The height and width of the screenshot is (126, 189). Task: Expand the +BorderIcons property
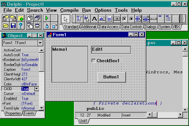point(11,60)
